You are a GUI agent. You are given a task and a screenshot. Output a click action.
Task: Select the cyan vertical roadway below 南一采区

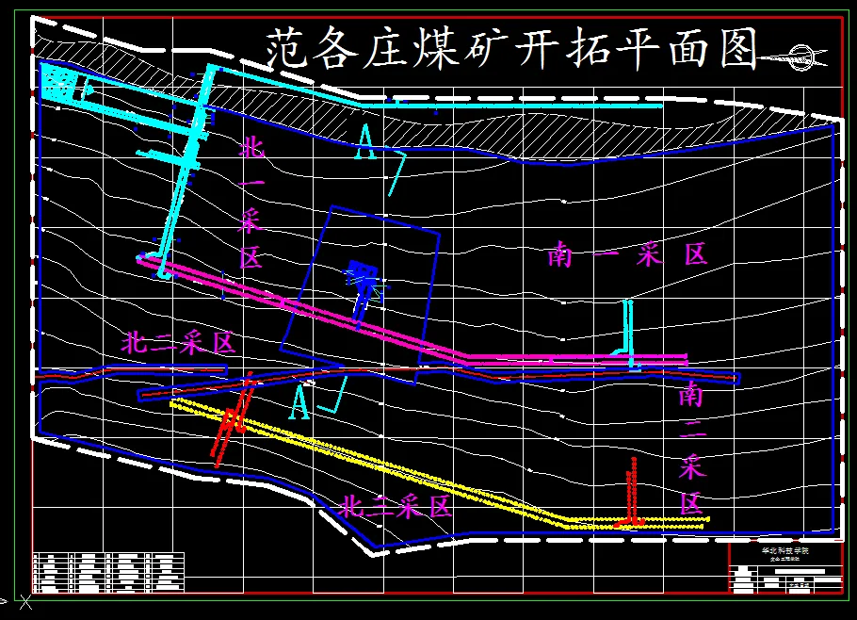[627, 334]
